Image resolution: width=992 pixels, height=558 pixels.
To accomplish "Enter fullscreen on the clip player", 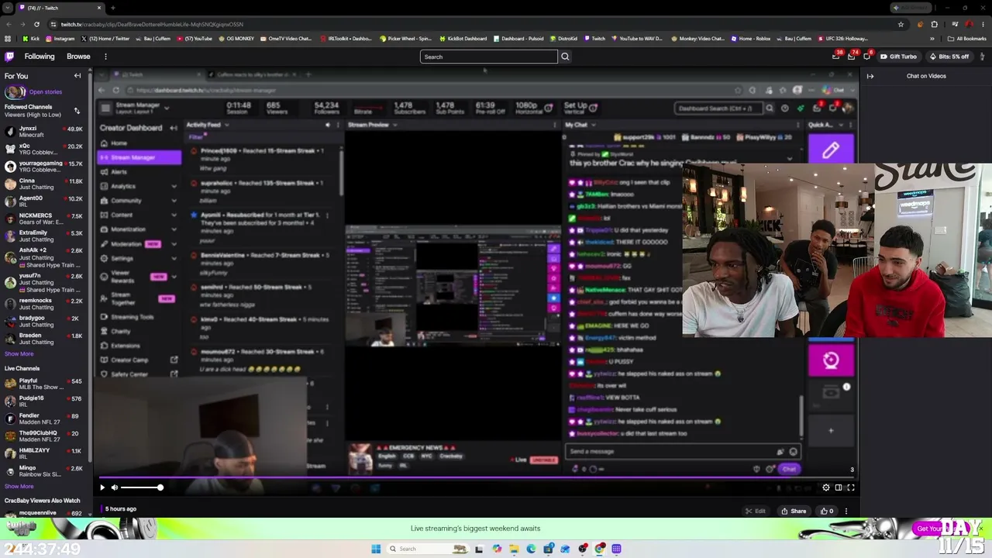I will point(851,487).
